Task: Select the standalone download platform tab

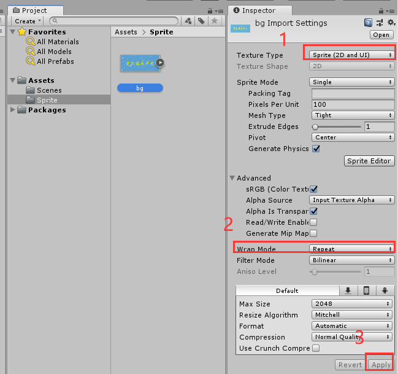Action: tap(348, 290)
